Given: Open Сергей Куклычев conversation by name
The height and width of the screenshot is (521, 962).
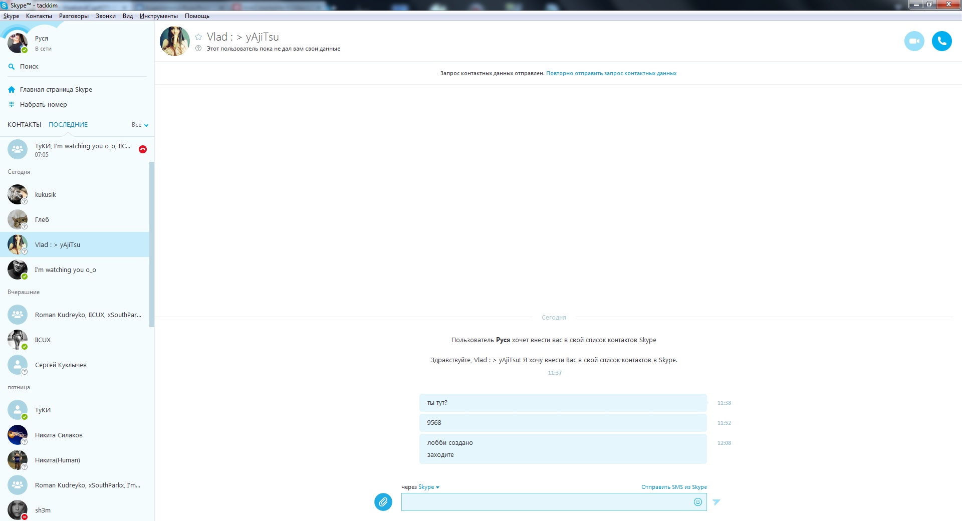Looking at the screenshot, I should tap(61, 365).
